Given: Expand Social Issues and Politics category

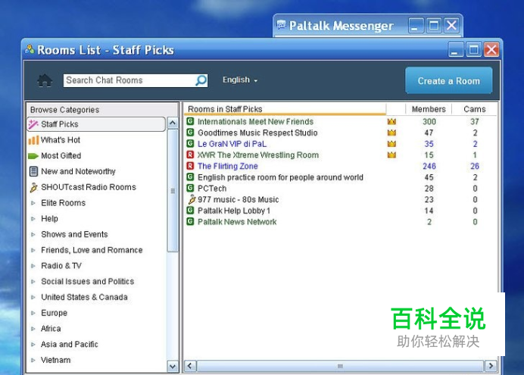Looking at the screenshot, I should point(33,281).
